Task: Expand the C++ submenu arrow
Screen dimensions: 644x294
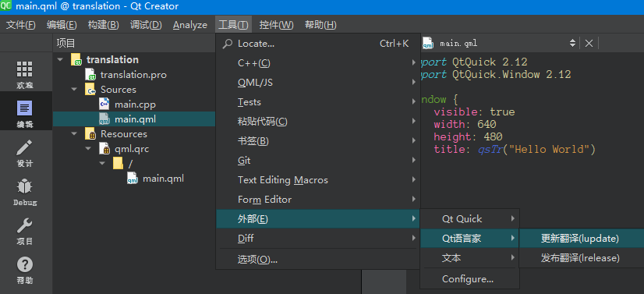Action: pyautogui.click(x=413, y=63)
